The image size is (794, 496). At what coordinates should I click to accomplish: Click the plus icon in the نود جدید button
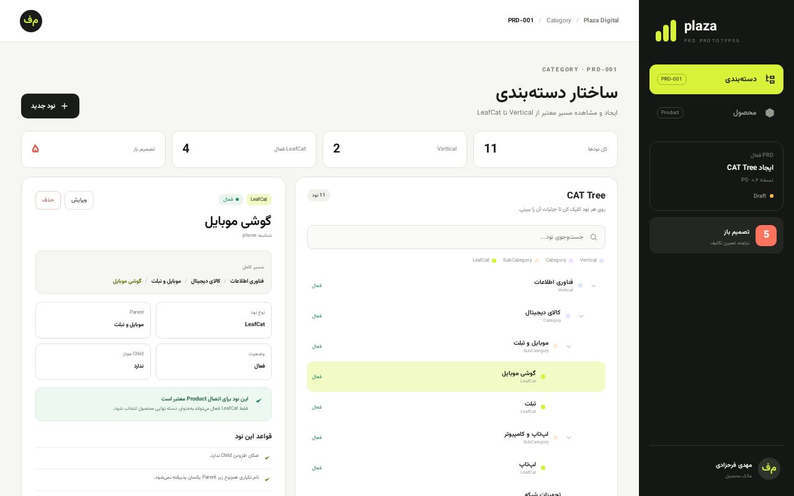pos(65,106)
